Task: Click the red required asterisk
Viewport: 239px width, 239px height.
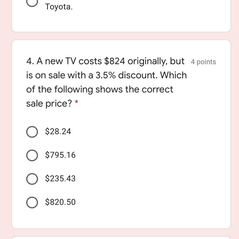Action: pos(77,103)
